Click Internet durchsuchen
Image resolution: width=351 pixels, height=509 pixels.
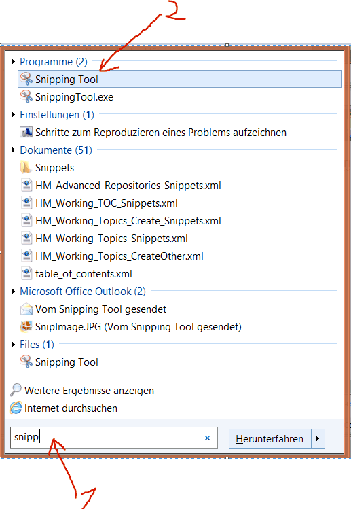click(71, 408)
